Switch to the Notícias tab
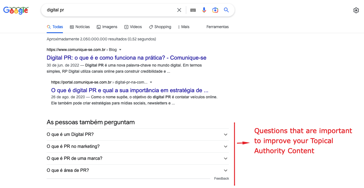This screenshot has height=188, width=364. tap(80, 27)
